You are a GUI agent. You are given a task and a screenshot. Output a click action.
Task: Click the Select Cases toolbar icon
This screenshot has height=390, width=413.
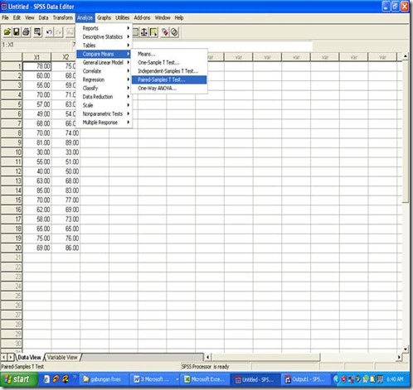[153, 32]
